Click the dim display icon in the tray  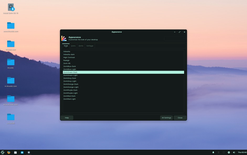pyautogui.click(x=224, y=152)
